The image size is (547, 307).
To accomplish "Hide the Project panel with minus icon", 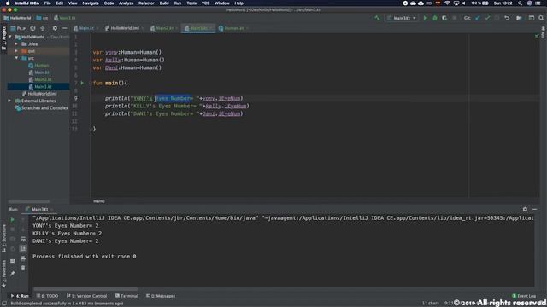I will [x=65, y=28].
